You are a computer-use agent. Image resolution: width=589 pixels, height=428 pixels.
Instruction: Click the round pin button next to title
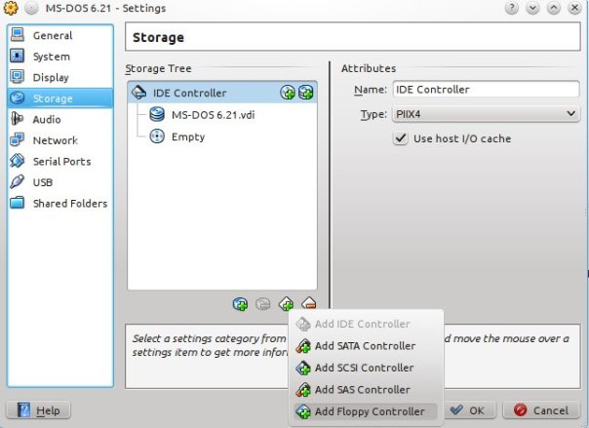(31, 8)
